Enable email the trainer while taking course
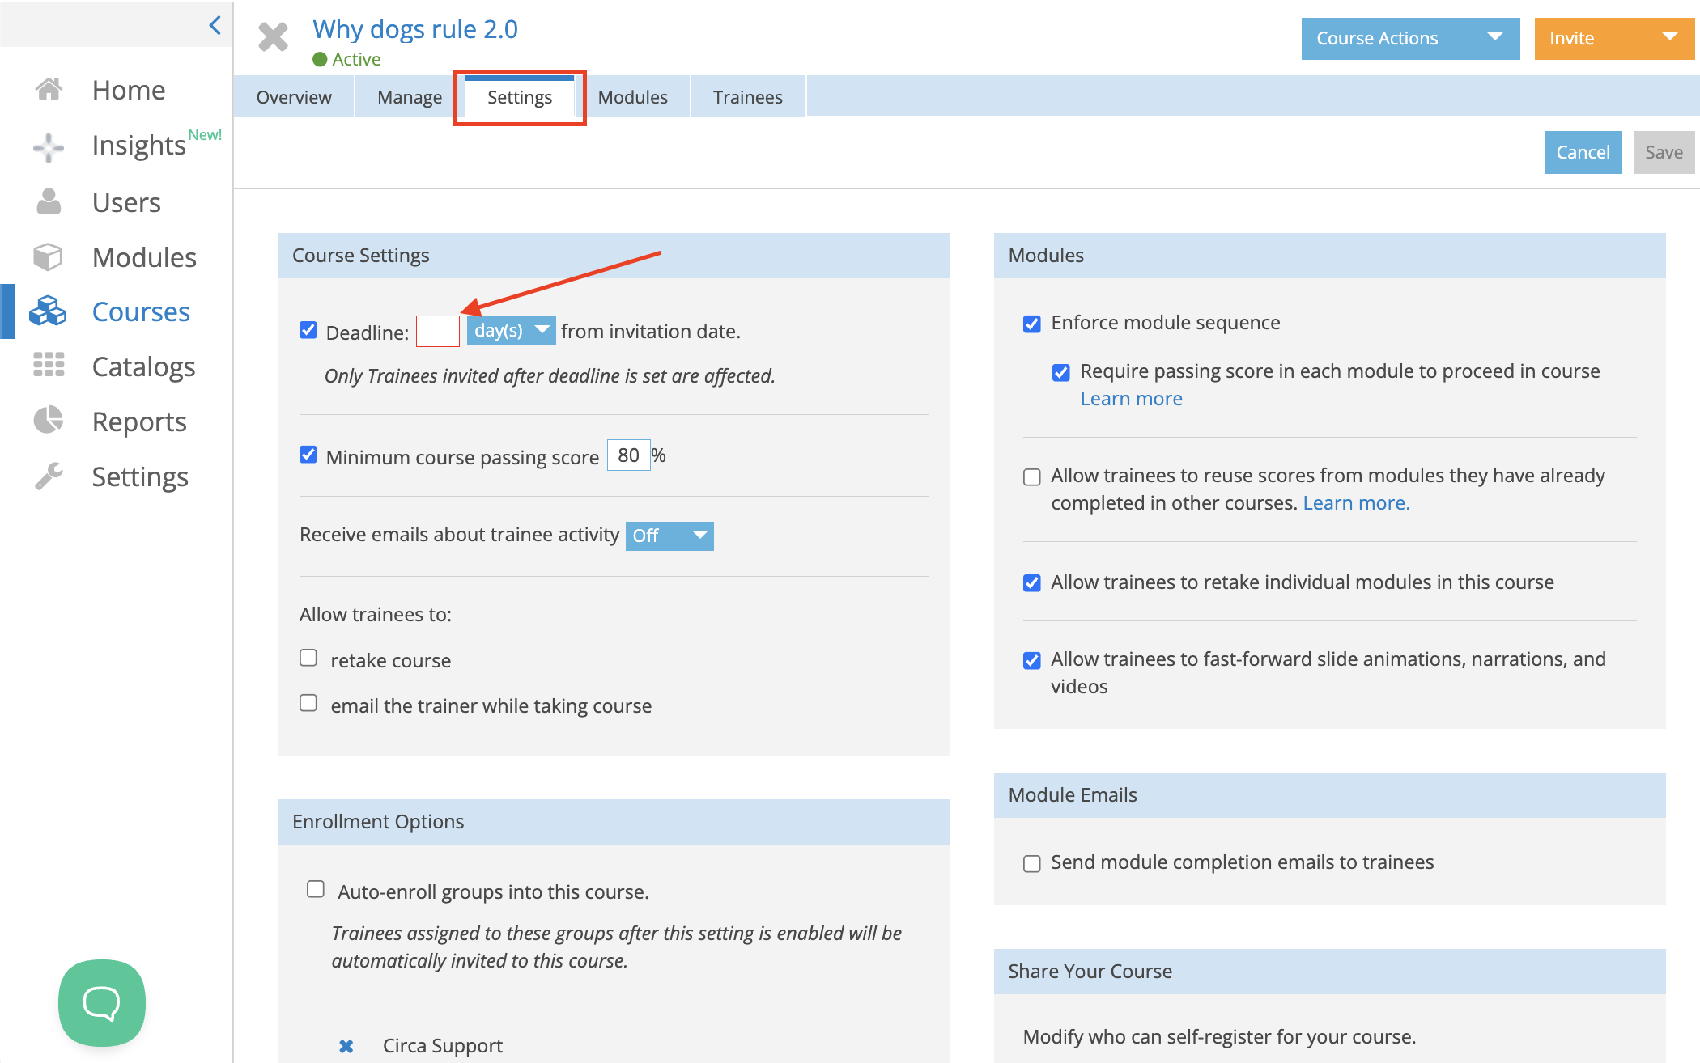Image resolution: width=1700 pixels, height=1063 pixels. pos(308,703)
